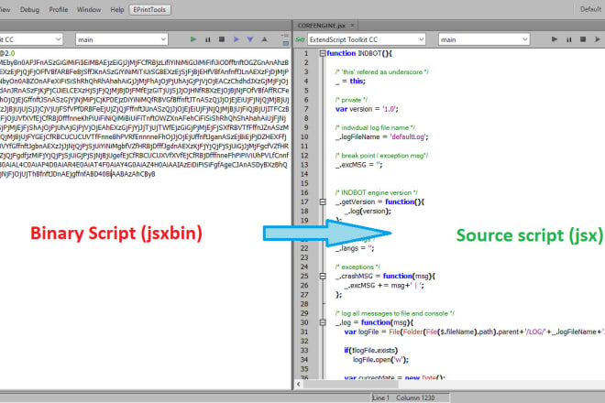605x403 pixels.
Task: Open the Profile menu
Action: click(x=59, y=10)
